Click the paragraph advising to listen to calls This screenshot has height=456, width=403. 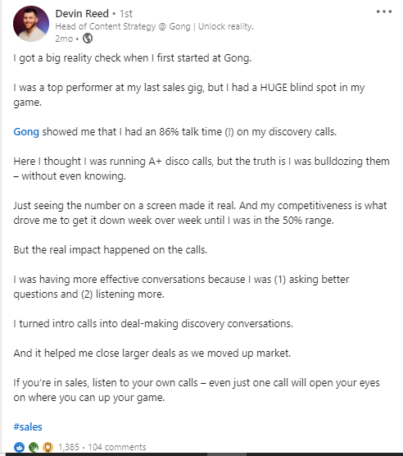197,390
